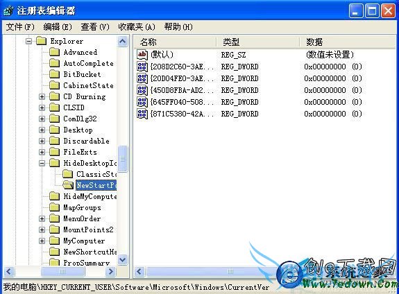Maximize the Registry Editor window
The height and width of the screenshot is (294, 399).
click(x=372, y=11)
